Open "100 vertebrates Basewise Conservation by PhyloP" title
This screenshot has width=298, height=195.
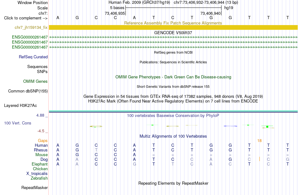coord(173,115)
